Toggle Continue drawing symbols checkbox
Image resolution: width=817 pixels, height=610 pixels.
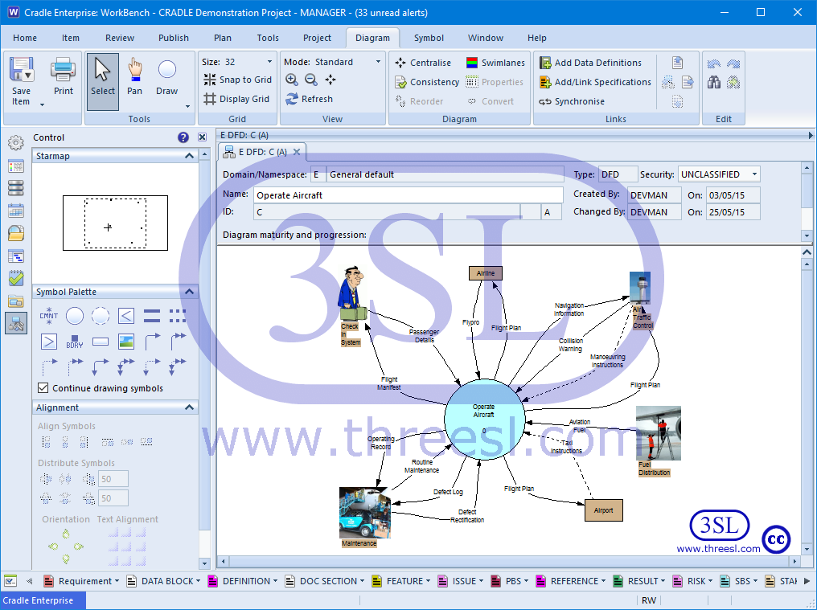(x=43, y=388)
